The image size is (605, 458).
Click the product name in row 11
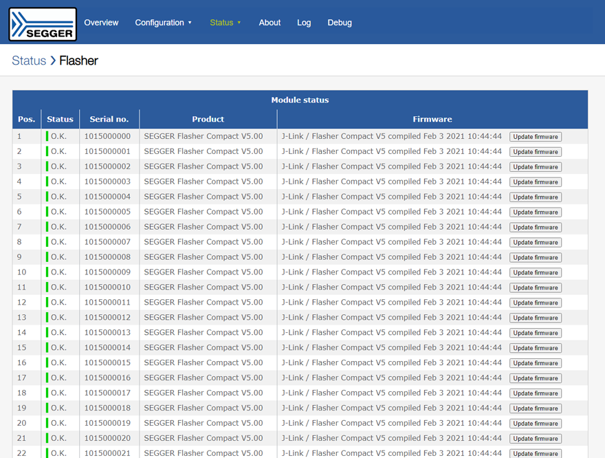(203, 287)
